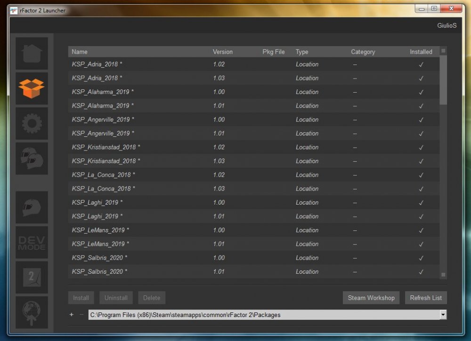The width and height of the screenshot is (471, 341).
Task: Open the Home house icon in sidebar
Action: (32, 54)
